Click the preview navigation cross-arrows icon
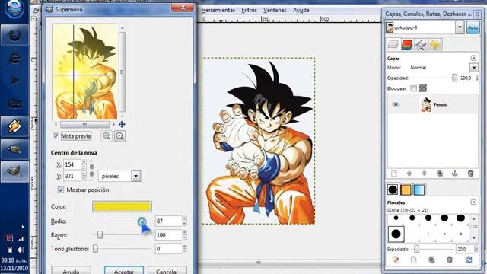The height and width of the screenshot is (274, 487). [122, 124]
